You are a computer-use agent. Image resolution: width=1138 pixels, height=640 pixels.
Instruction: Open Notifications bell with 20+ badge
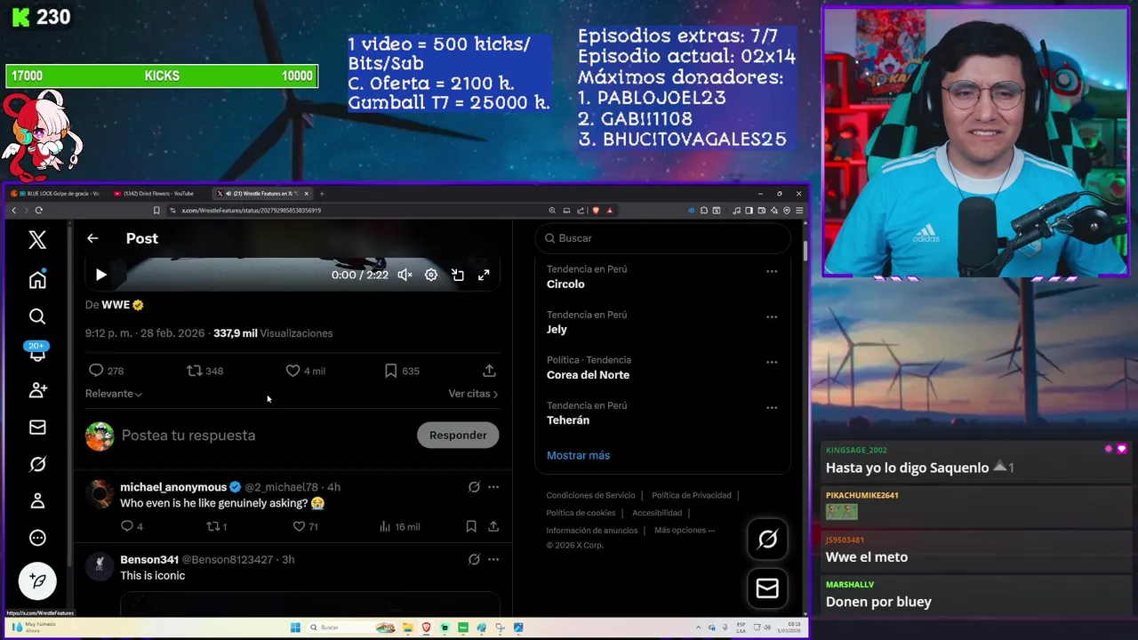coord(37,353)
